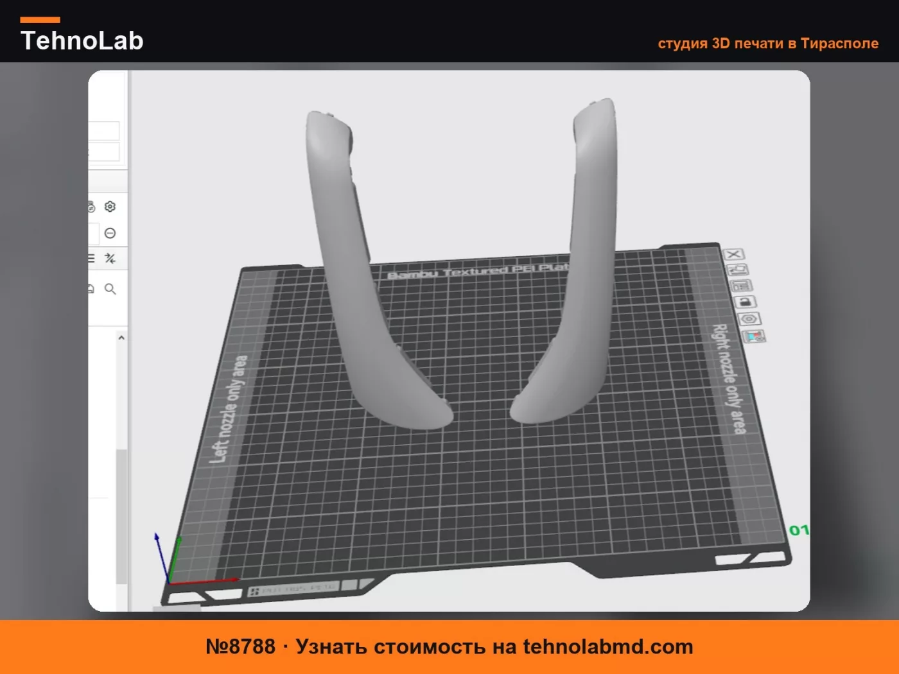Click the crossed-arrows compare icon in the left panel
Image resolution: width=899 pixels, height=674 pixels.
tap(110, 259)
